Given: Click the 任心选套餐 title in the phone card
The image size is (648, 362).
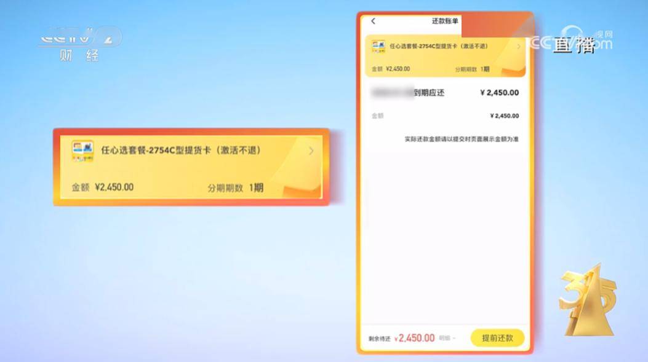Looking at the screenshot, I should pyautogui.click(x=439, y=46).
